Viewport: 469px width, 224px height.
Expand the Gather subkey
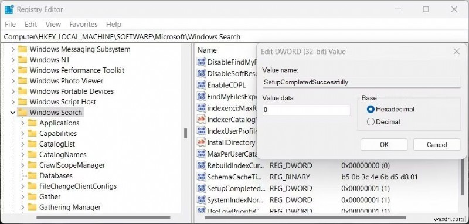(23, 197)
